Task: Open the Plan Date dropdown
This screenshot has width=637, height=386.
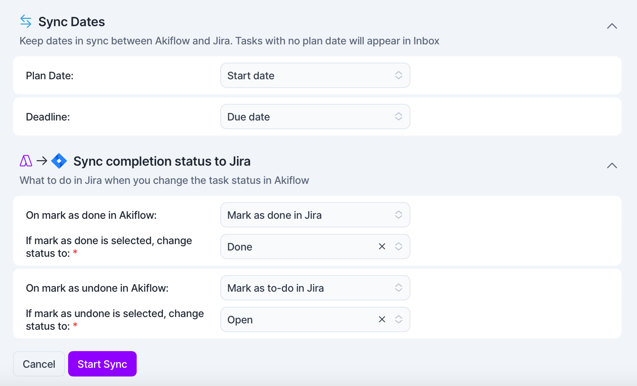Action: (x=315, y=75)
